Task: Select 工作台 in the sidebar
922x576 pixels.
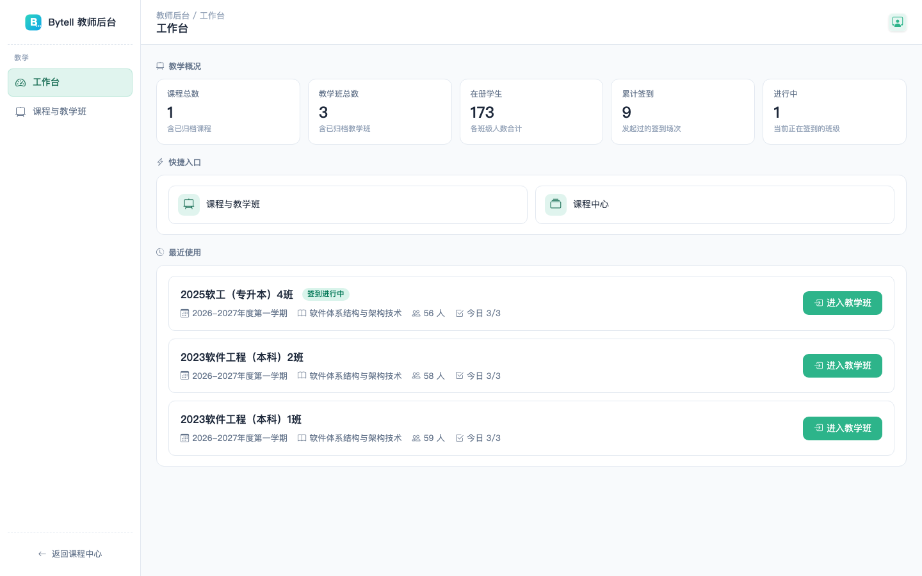Action: coord(70,83)
